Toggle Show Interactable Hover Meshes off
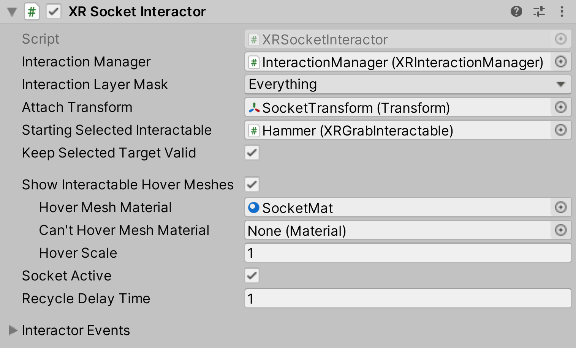 252,184
